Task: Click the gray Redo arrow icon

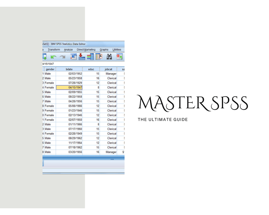Action: tap(62, 57)
